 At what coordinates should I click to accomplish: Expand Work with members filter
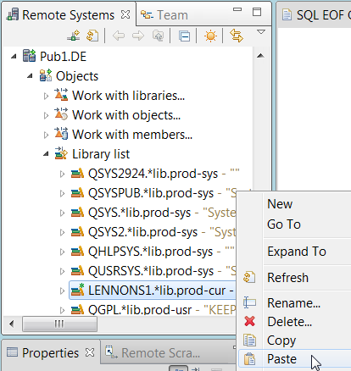pyautogui.click(x=46, y=135)
